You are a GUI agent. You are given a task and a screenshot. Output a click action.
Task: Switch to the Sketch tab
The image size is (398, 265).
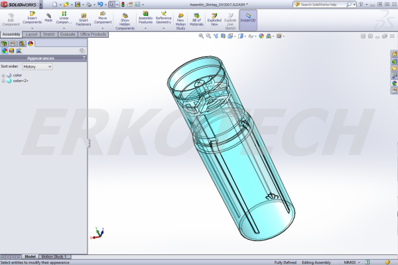point(49,34)
